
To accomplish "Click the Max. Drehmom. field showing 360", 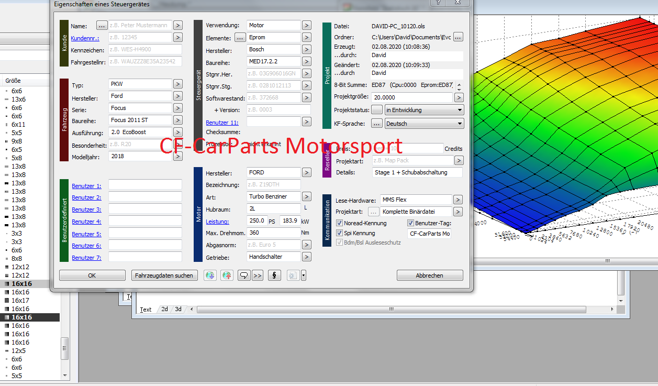I will tap(274, 233).
